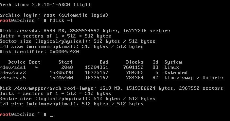Click the 'Start' column header

[x=65, y=62]
